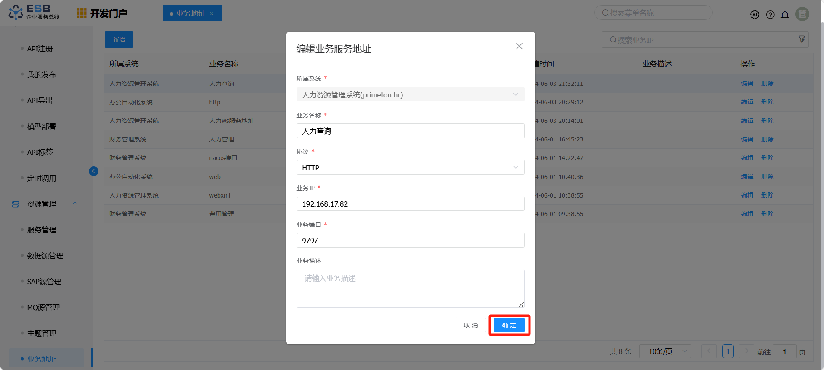Click the 开发门户 grid icon

pyautogui.click(x=82, y=13)
